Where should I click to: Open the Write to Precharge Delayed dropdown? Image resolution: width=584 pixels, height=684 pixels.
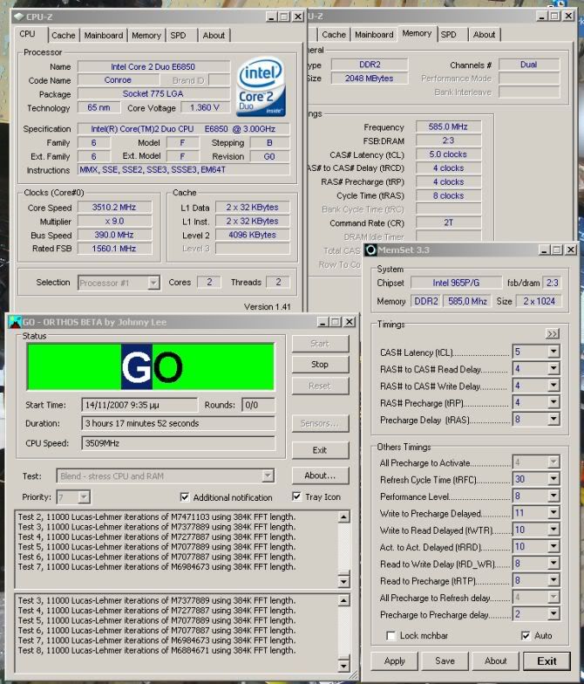point(553,513)
